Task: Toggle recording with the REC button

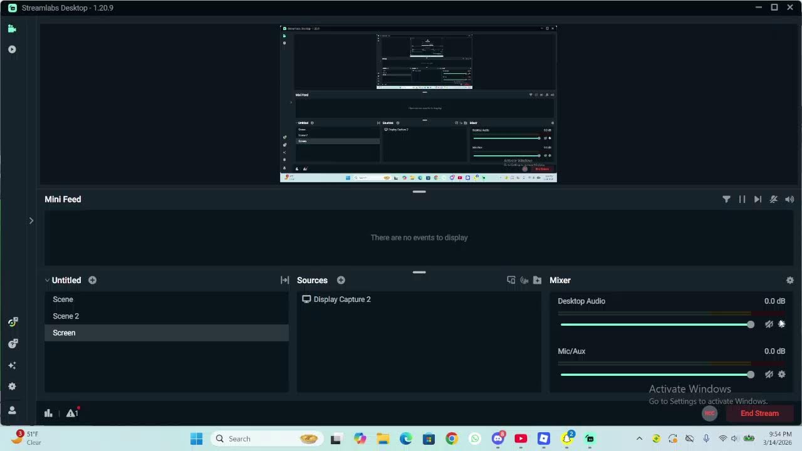Action: 709,413
